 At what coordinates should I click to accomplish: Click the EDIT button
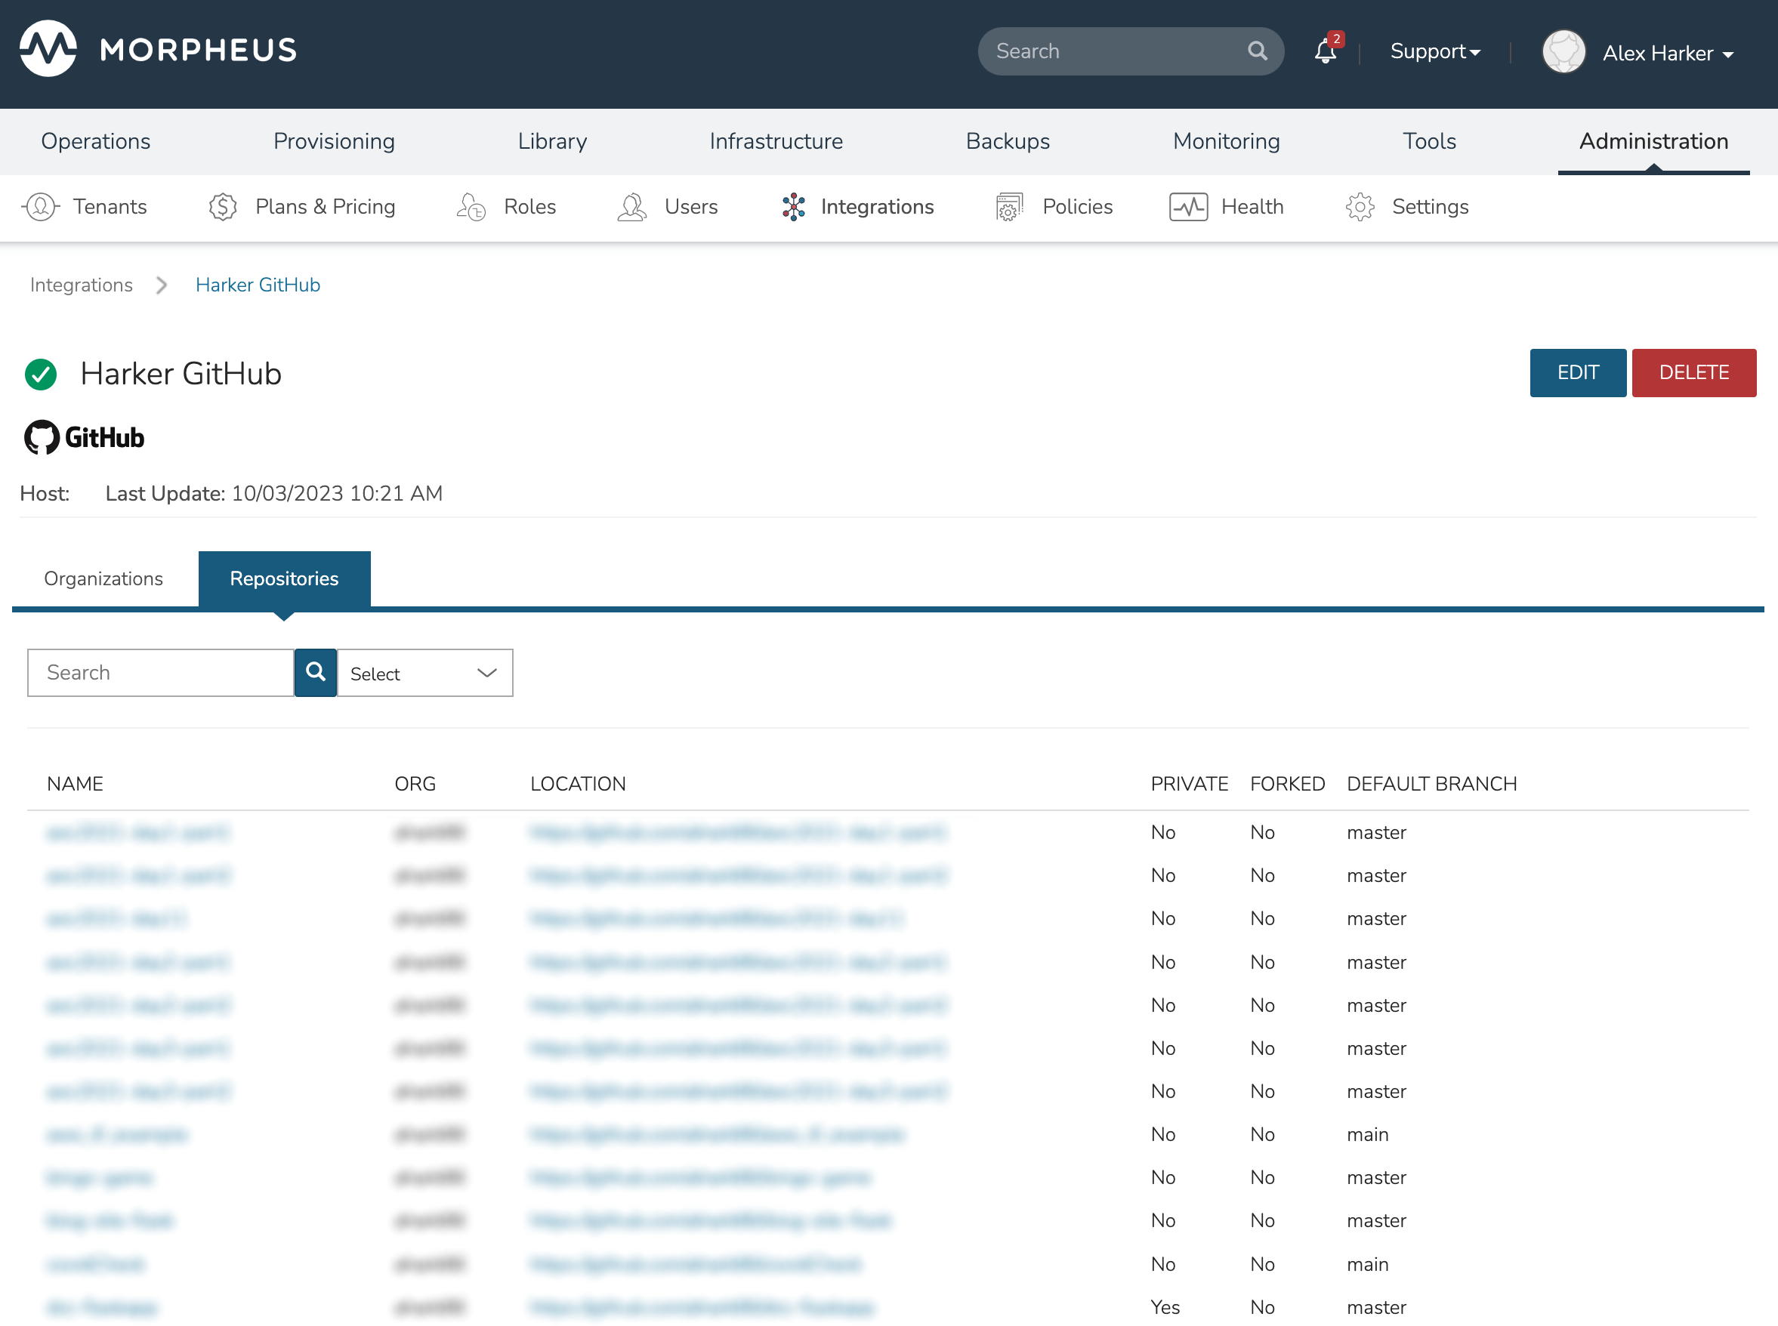pos(1577,372)
